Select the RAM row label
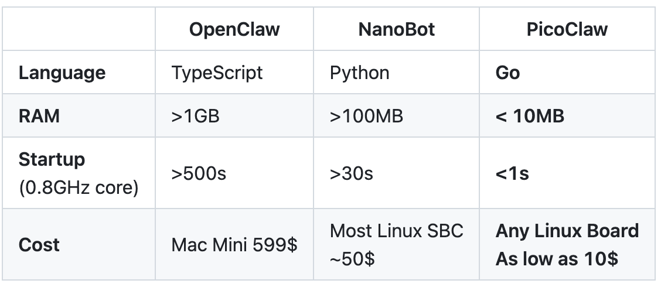Viewport: 661px width, 287px height. [x=39, y=116]
